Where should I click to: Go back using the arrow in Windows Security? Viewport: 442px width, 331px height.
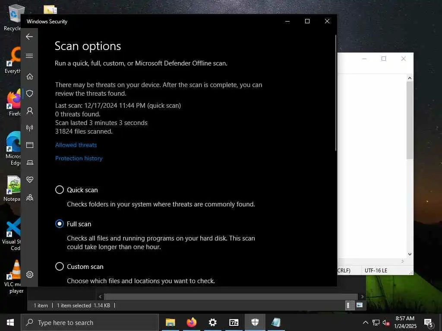coord(29,37)
